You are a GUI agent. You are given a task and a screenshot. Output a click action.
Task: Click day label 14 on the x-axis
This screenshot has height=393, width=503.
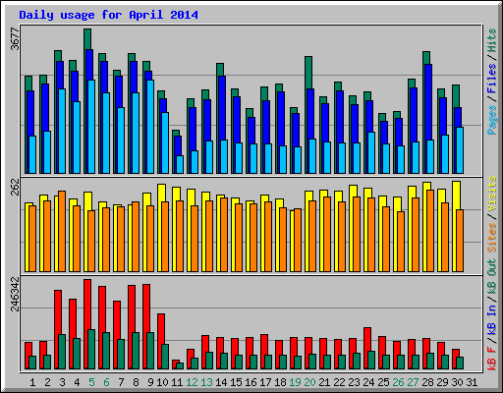pos(221,382)
